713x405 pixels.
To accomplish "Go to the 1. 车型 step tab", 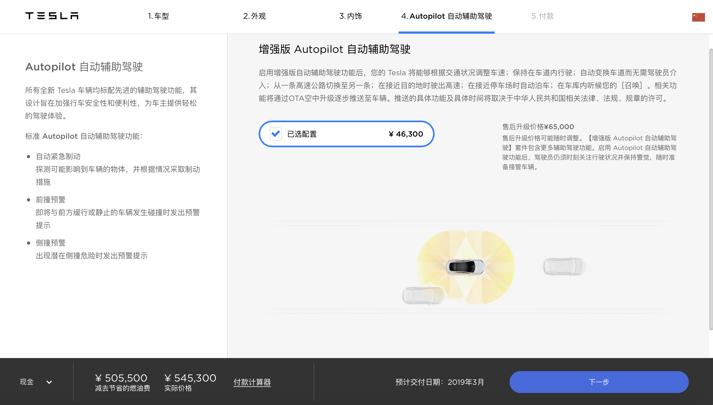I will 158,16.
